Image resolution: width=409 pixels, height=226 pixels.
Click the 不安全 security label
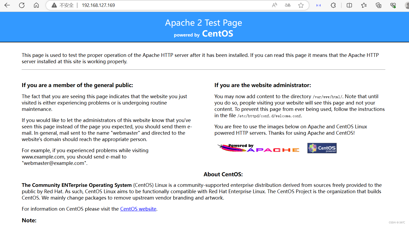(66, 5)
